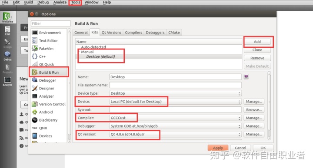Open the Qt version combo box
313x168 pixels.
tap(176, 134)
